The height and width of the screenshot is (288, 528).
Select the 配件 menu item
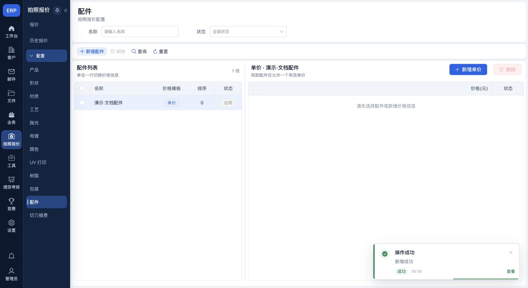click(x=46, y=202)
